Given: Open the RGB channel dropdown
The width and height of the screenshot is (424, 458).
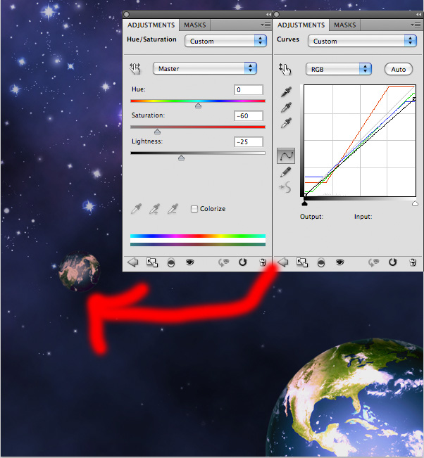Looking at the screenshot, I should coord(339,69).
